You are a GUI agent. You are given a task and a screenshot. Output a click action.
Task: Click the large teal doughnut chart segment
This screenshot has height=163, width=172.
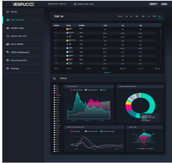click(152, 103)
